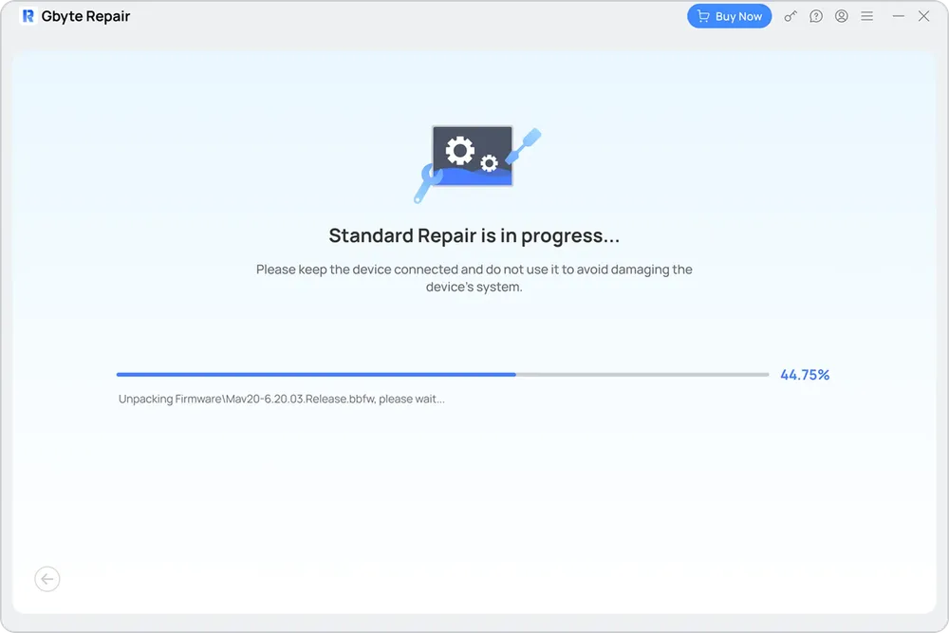
Task: Click the Buy Now button
Action: click(x=729, y=16)
